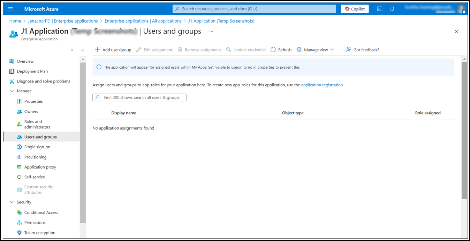Collapse the Security section
The height and width of the screenshot is (241, 470).
pos(12,202)
